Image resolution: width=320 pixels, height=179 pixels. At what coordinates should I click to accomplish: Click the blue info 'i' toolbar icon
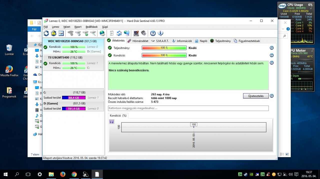point(160,33)
